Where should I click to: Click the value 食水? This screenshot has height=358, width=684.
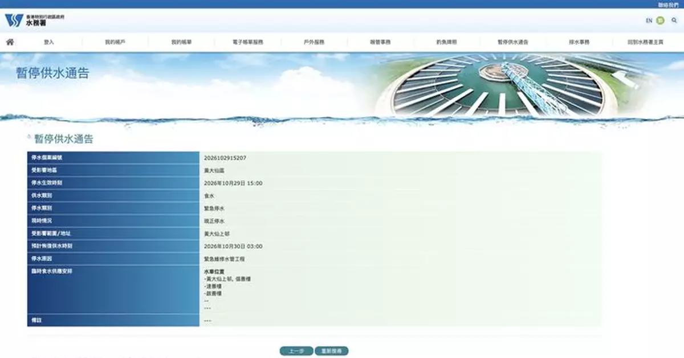209,196
